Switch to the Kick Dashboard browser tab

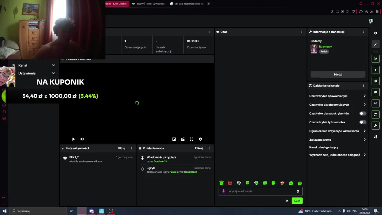click(117, 4)
